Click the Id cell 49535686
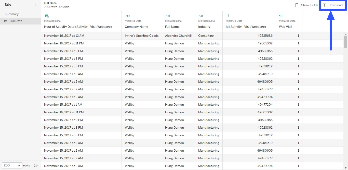This screenshot has height=170, width=348. pyautogui.click(x=249, y=36)
